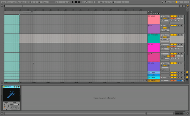Viewport: 190px width, 116px height.
Task: Toggle browser show/hide triangle icon
Action: [x=2, y=6]
